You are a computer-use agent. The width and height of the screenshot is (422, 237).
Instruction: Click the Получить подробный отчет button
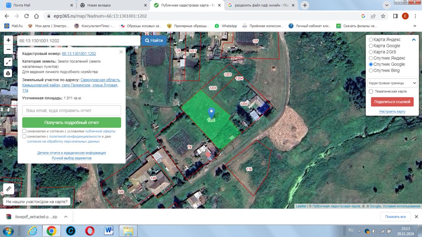72,122
